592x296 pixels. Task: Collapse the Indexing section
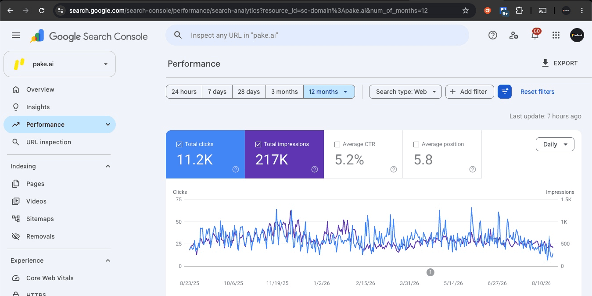coord(108,166)
